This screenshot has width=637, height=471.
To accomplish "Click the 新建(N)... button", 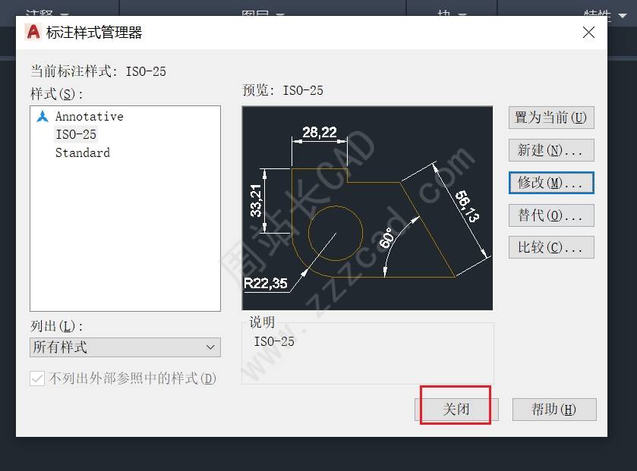I will (551, 150).
